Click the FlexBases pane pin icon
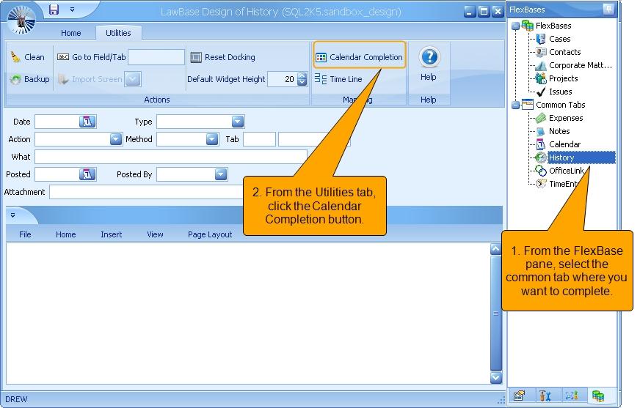 (x=608, y=9)
